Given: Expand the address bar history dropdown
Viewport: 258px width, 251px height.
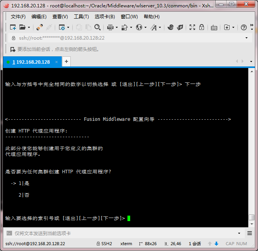Looking at the screenshot, I should pos(246,38).
